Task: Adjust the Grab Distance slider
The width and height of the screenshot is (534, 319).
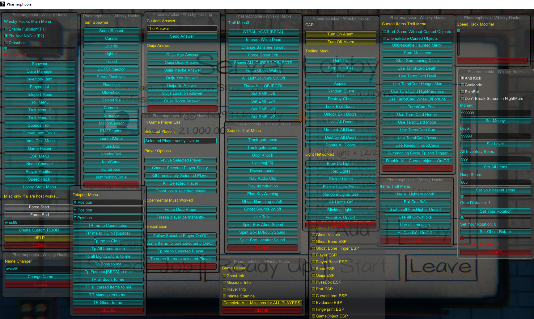Action: 495,196
